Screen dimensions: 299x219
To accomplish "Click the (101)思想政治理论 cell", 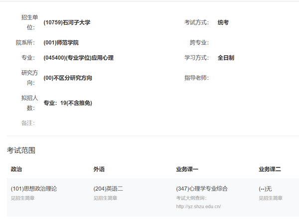I will [x=34, y=189].
